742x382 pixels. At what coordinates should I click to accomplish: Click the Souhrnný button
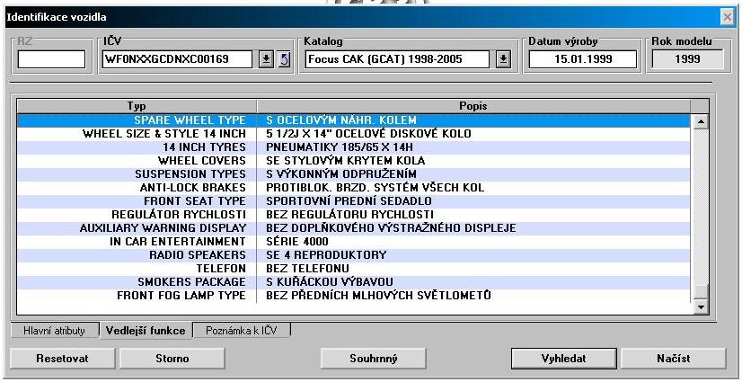click(x=373, y=358)
